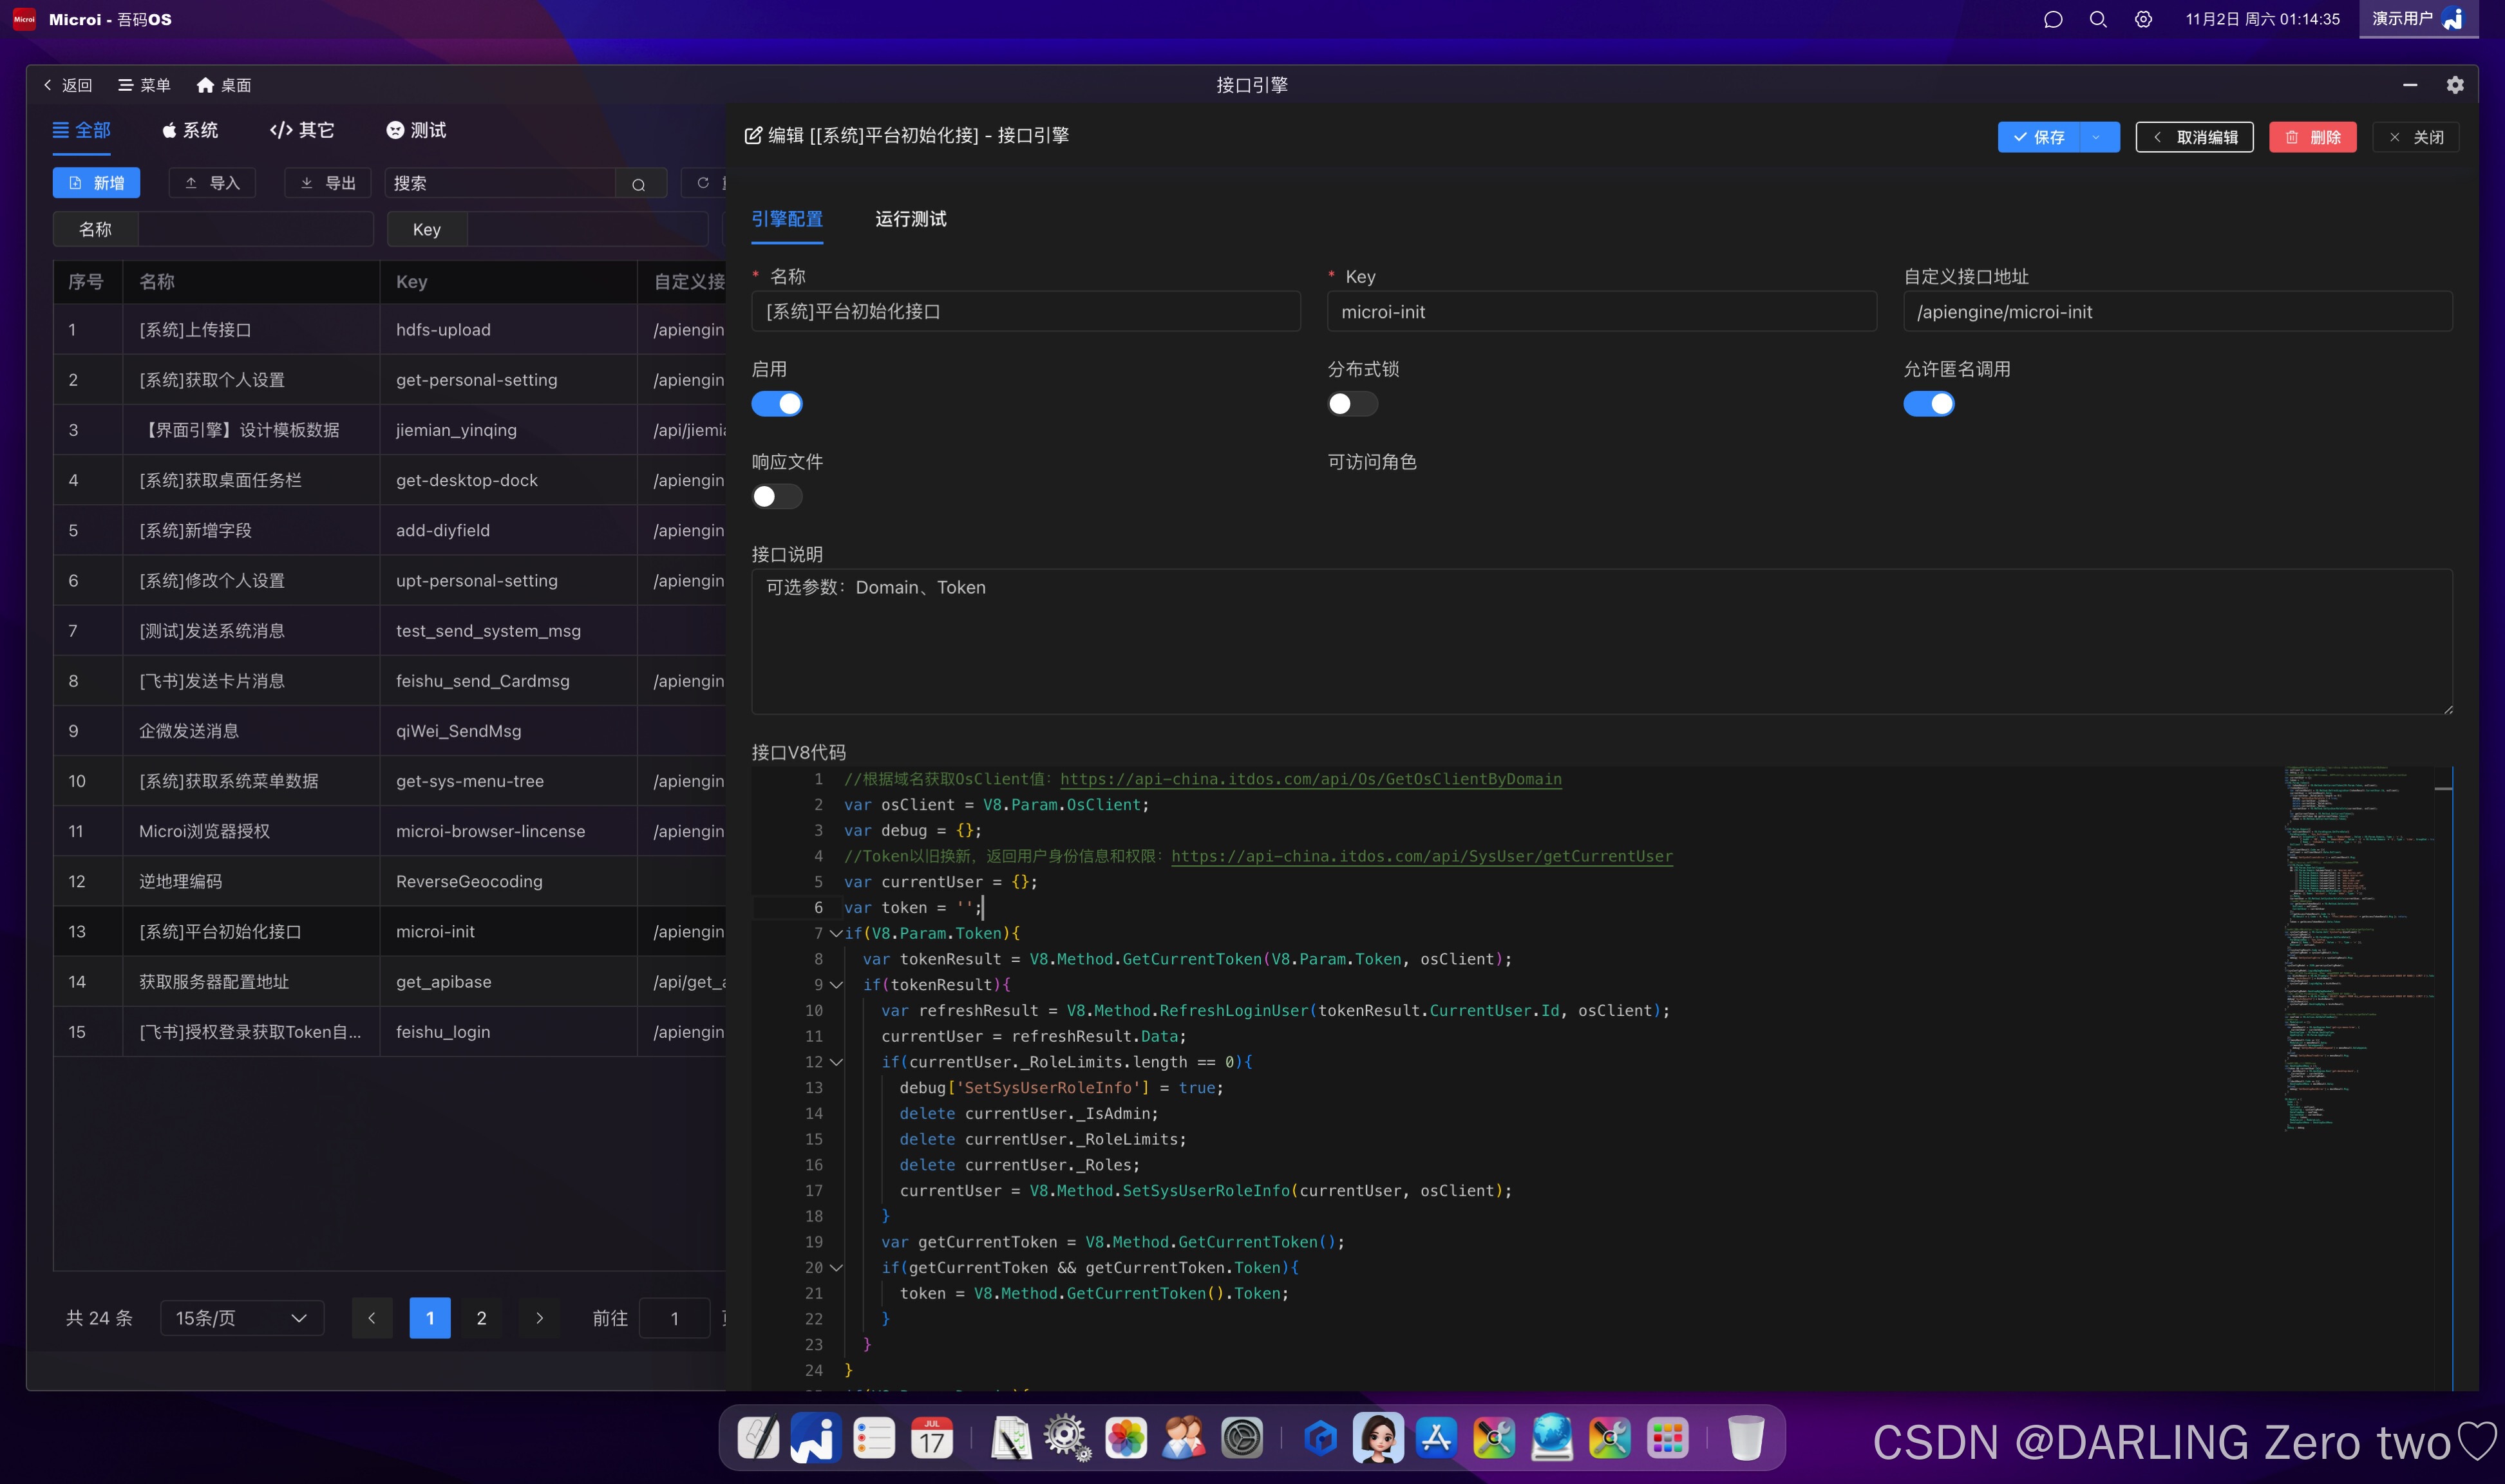This screenshot has width=2505, height=1484.
Task: Click the red 删除 button
Action: point(2312,137)
